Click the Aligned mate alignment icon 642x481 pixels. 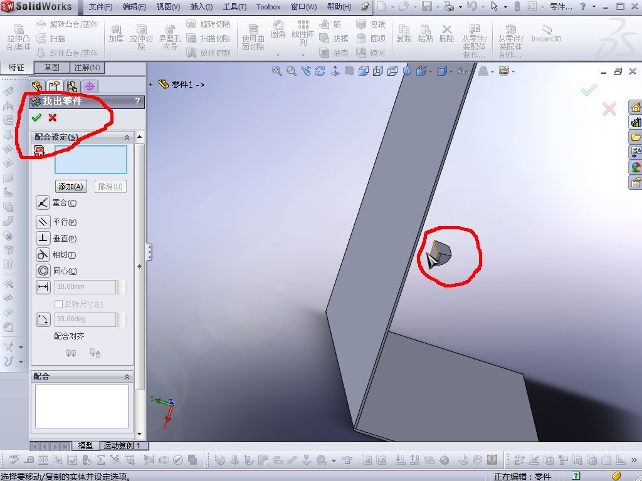click(71, 353)
